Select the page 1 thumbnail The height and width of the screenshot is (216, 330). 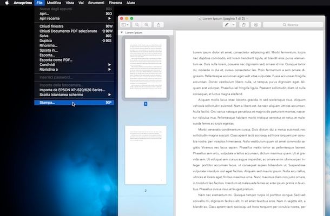coord(146,68)
